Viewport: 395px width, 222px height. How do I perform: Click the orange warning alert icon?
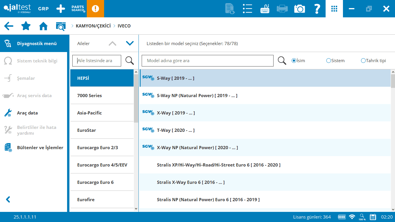[x=95, y=9]
